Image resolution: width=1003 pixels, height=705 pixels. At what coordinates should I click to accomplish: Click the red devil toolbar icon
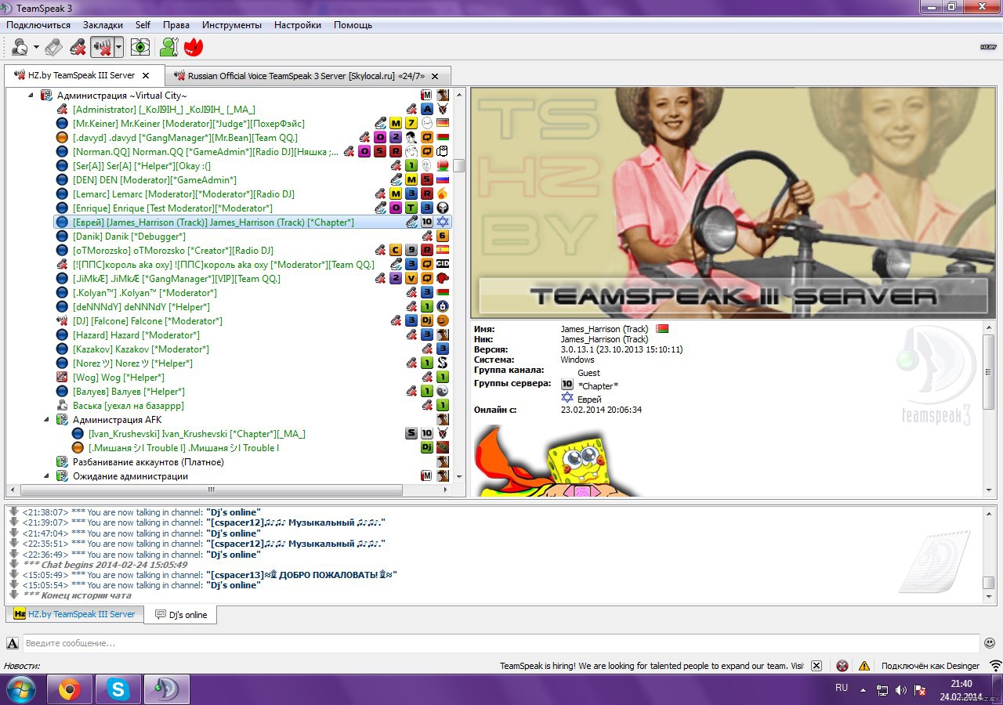click(x=193, y=48)
